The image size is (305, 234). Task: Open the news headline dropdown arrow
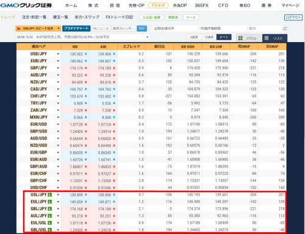click(x=148, y=37)
